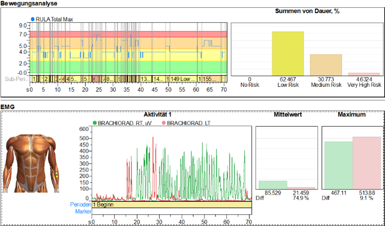Select the '149 Low ...' sub-period segment
Viewport: 385px width, 226px height.
[184, 79]
